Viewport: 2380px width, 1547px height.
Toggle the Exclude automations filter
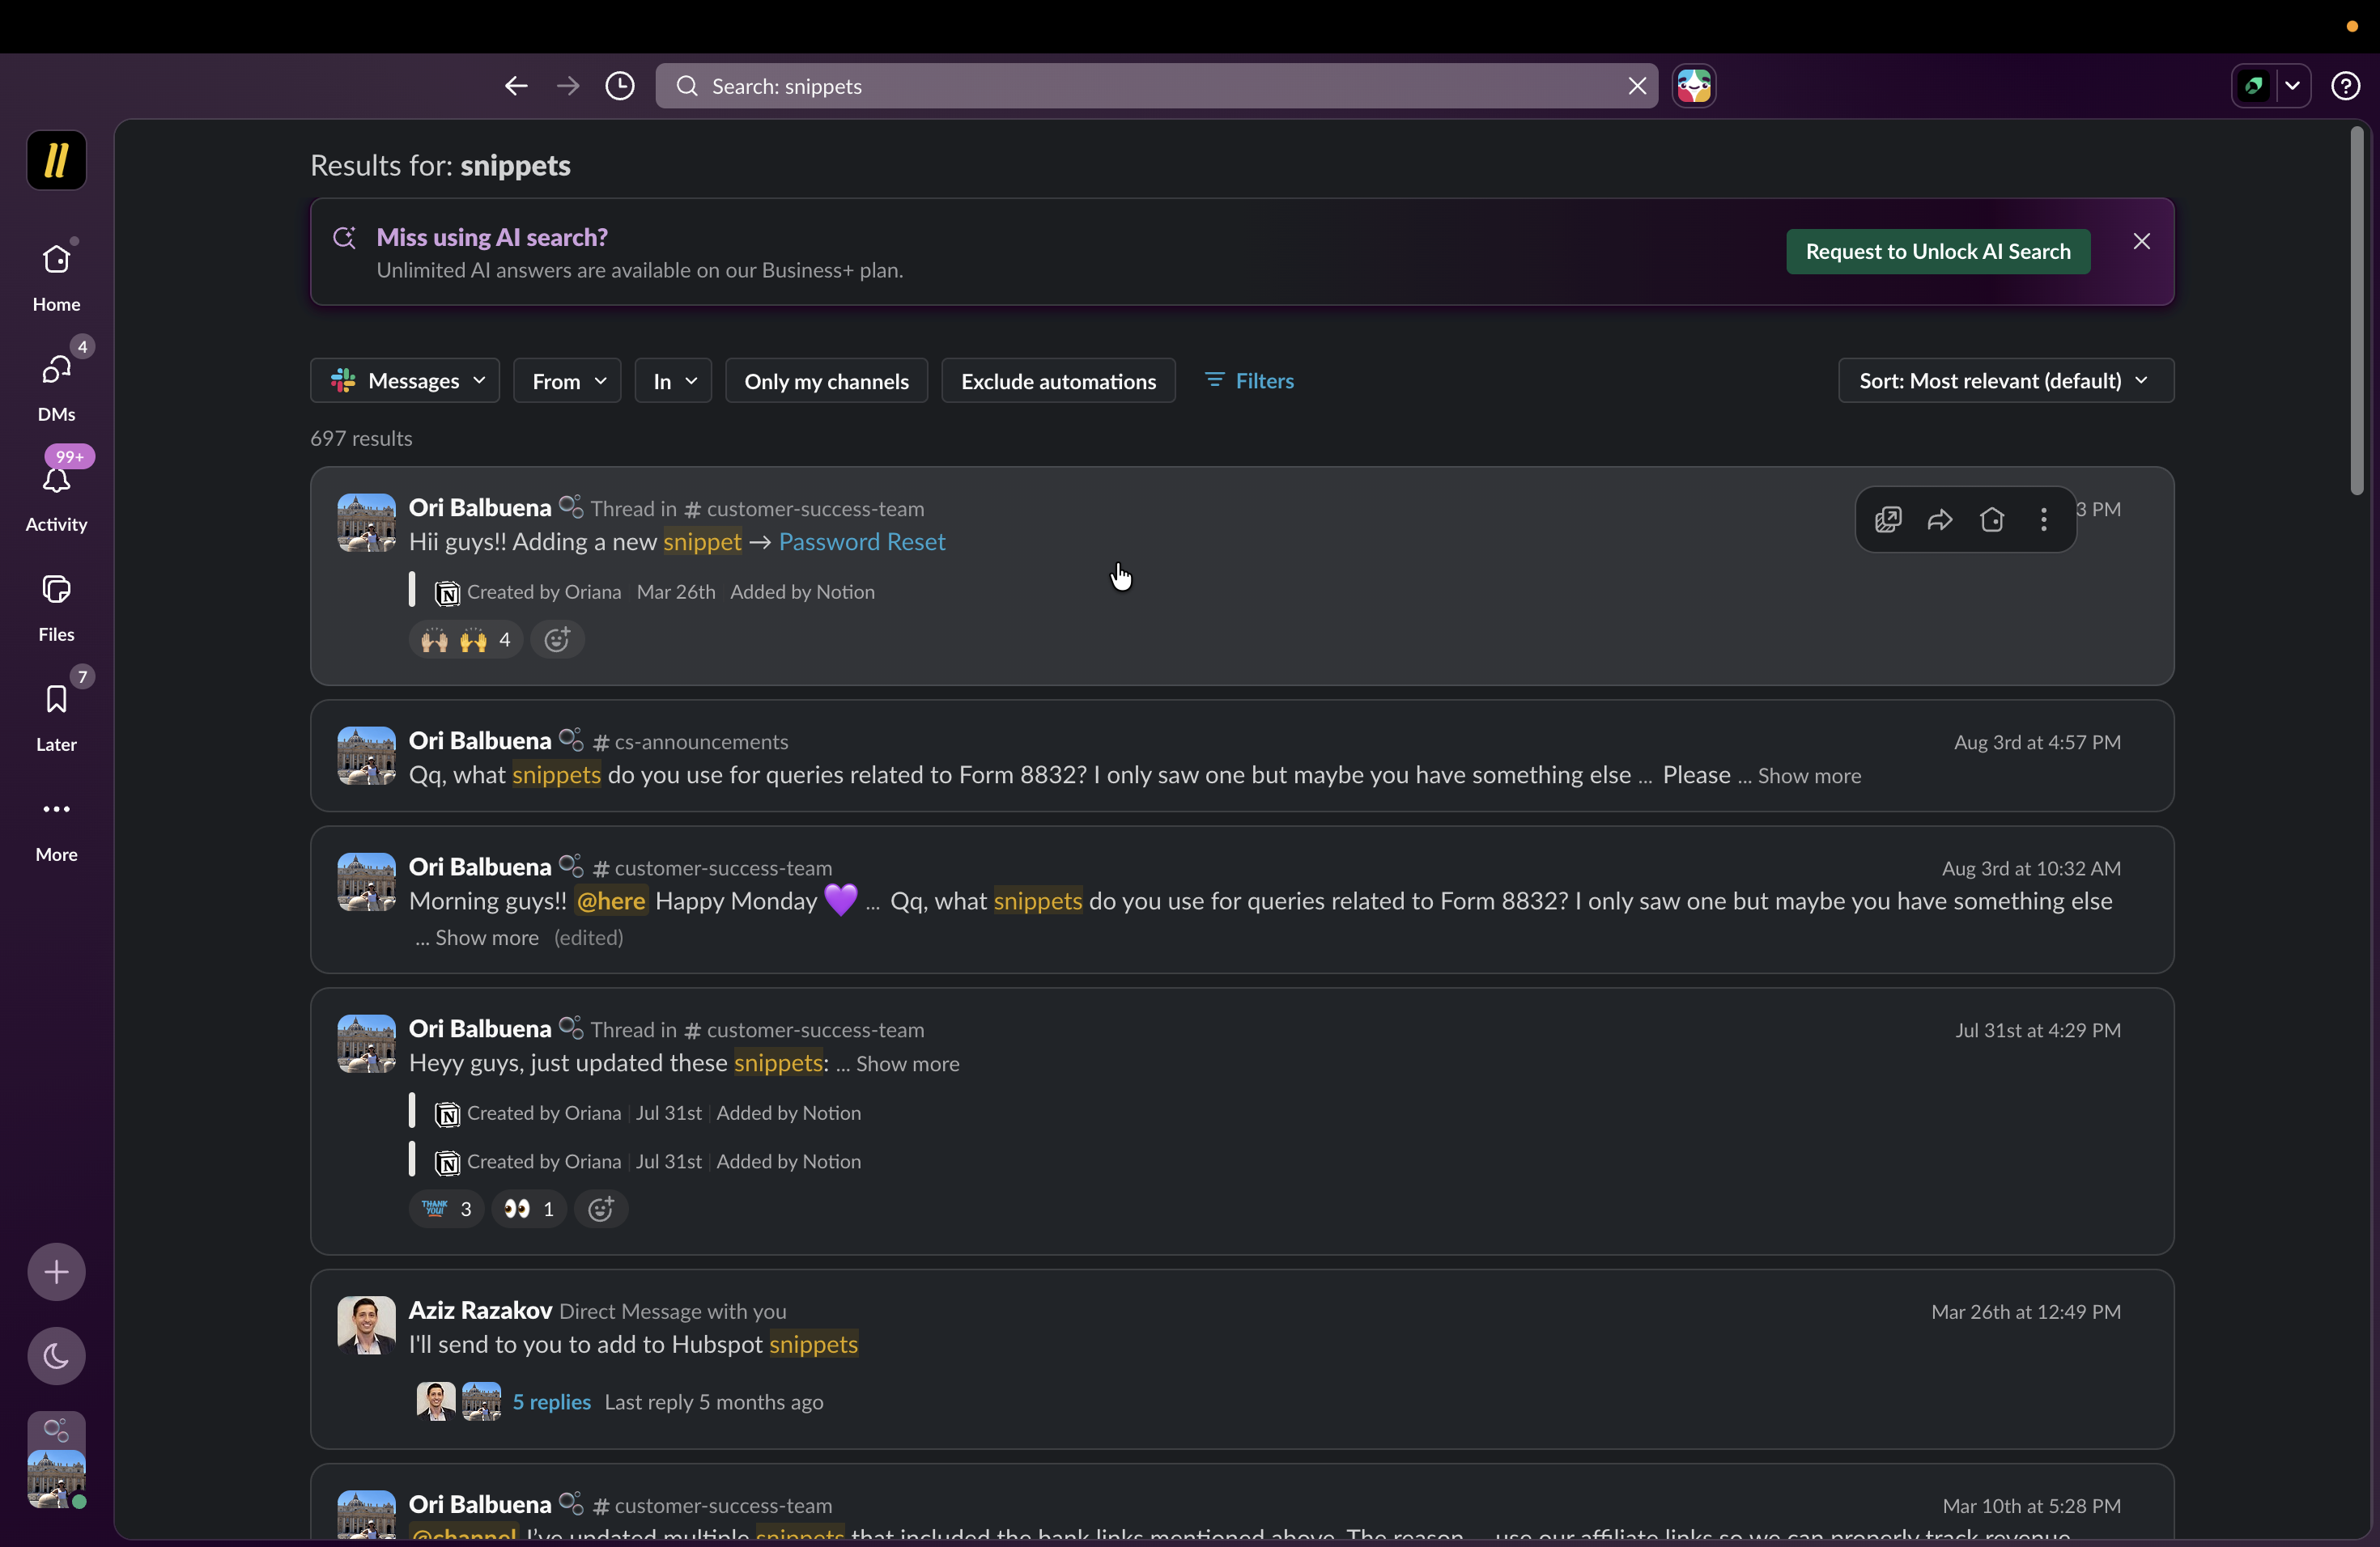pos(1058,381)
